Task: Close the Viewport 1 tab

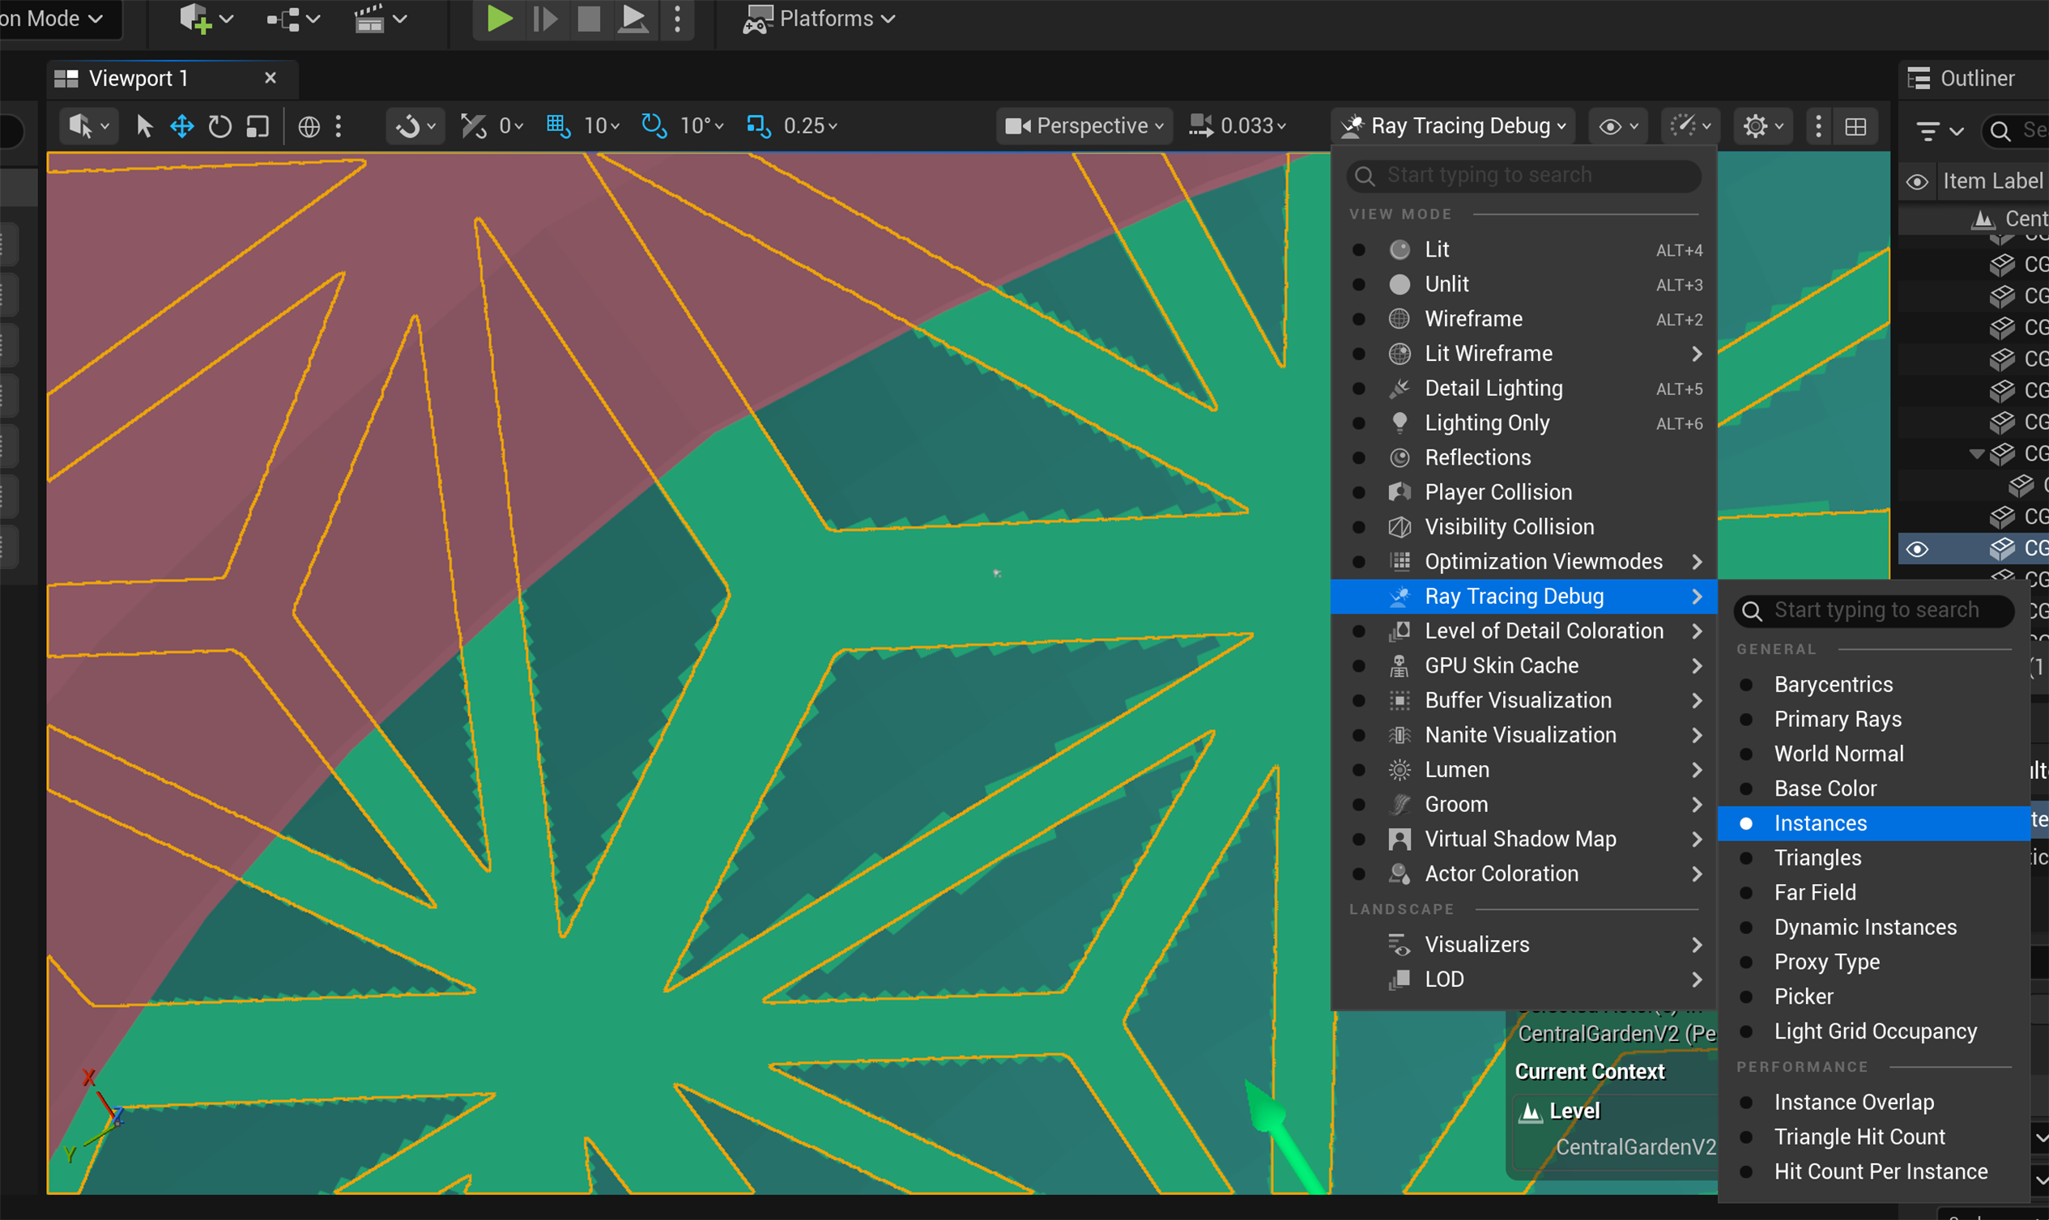Action: coord(270,77)
